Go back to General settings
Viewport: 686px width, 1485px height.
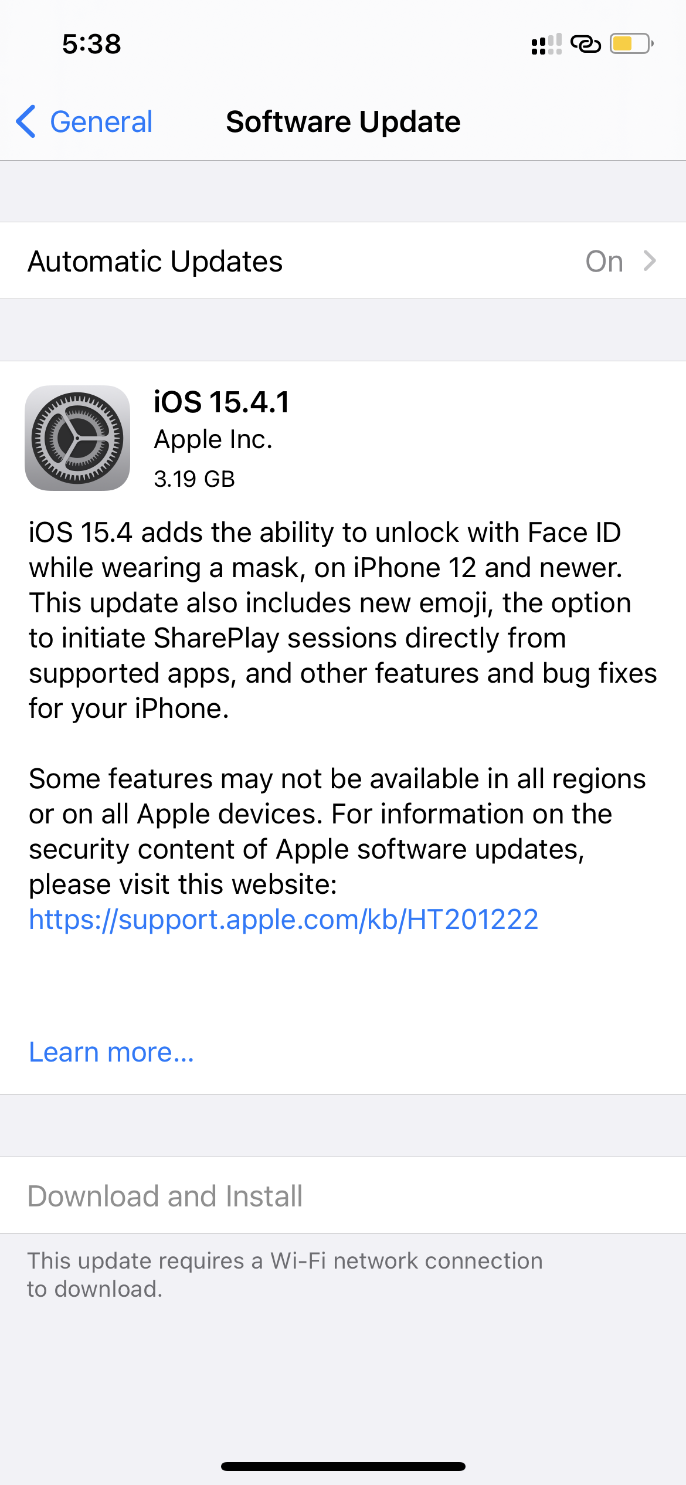coord(84,122)
